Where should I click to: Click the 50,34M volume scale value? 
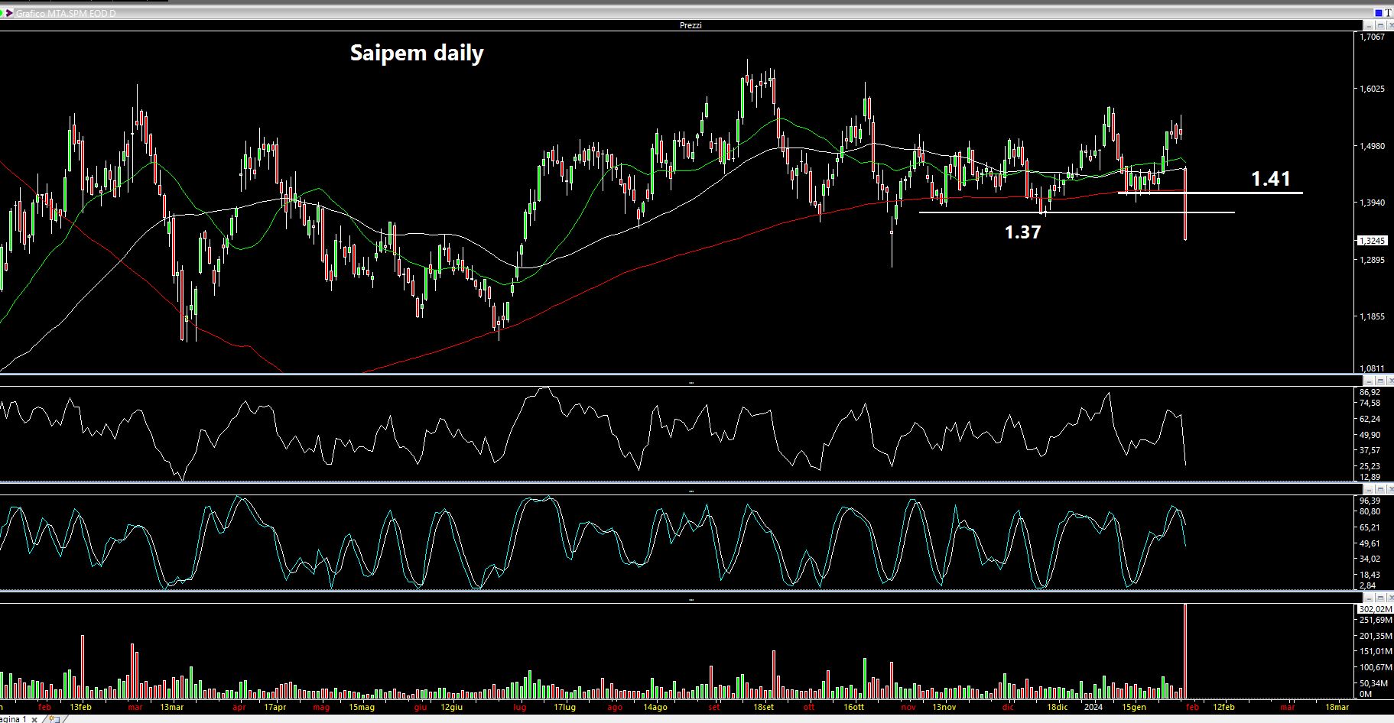pyautogui.click(x=1374, y=682)
